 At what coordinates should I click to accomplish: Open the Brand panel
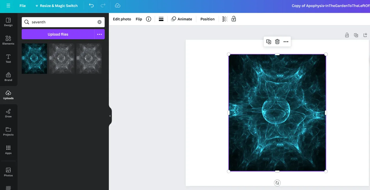click(x=8, y=77)
